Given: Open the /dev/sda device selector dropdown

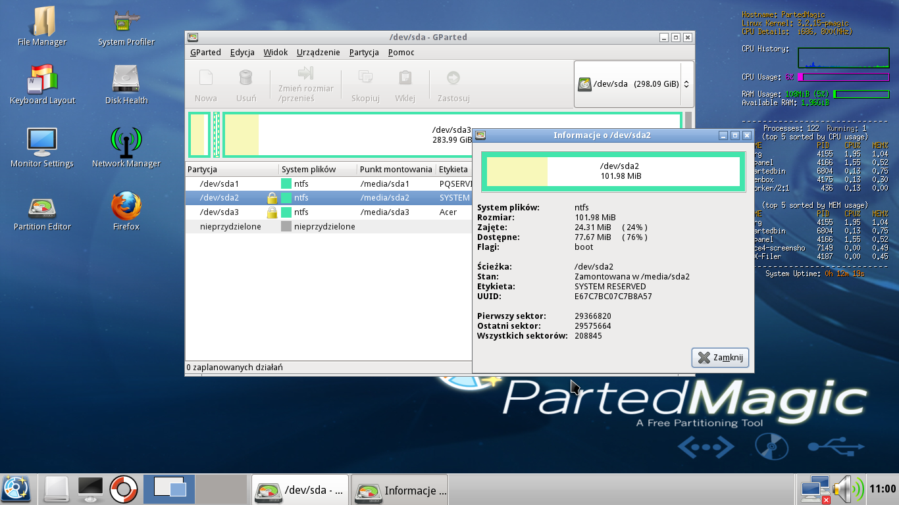Looking at the screenshot, I should pyautogui.click(x=634, y=84).
